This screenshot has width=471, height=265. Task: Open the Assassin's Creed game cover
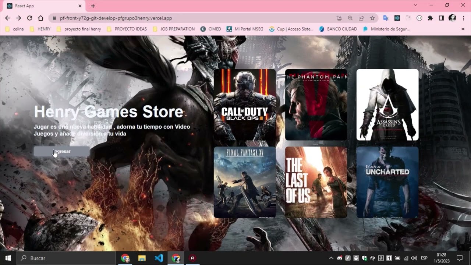pos(387,105)
